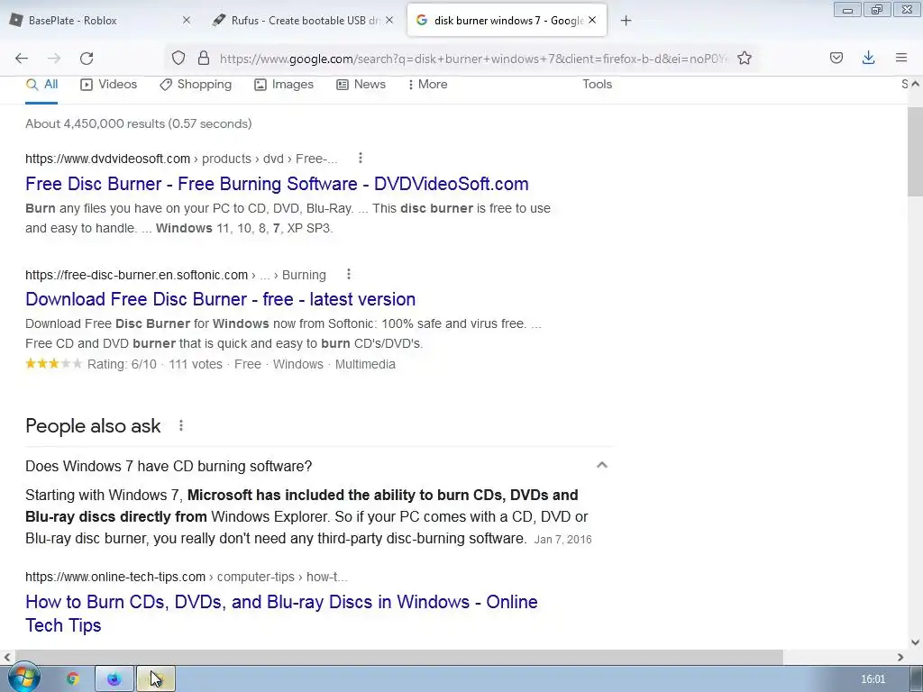Switch to the Rufus tab
This screenshot has height=692, width=923.
[x=303, y=20]
